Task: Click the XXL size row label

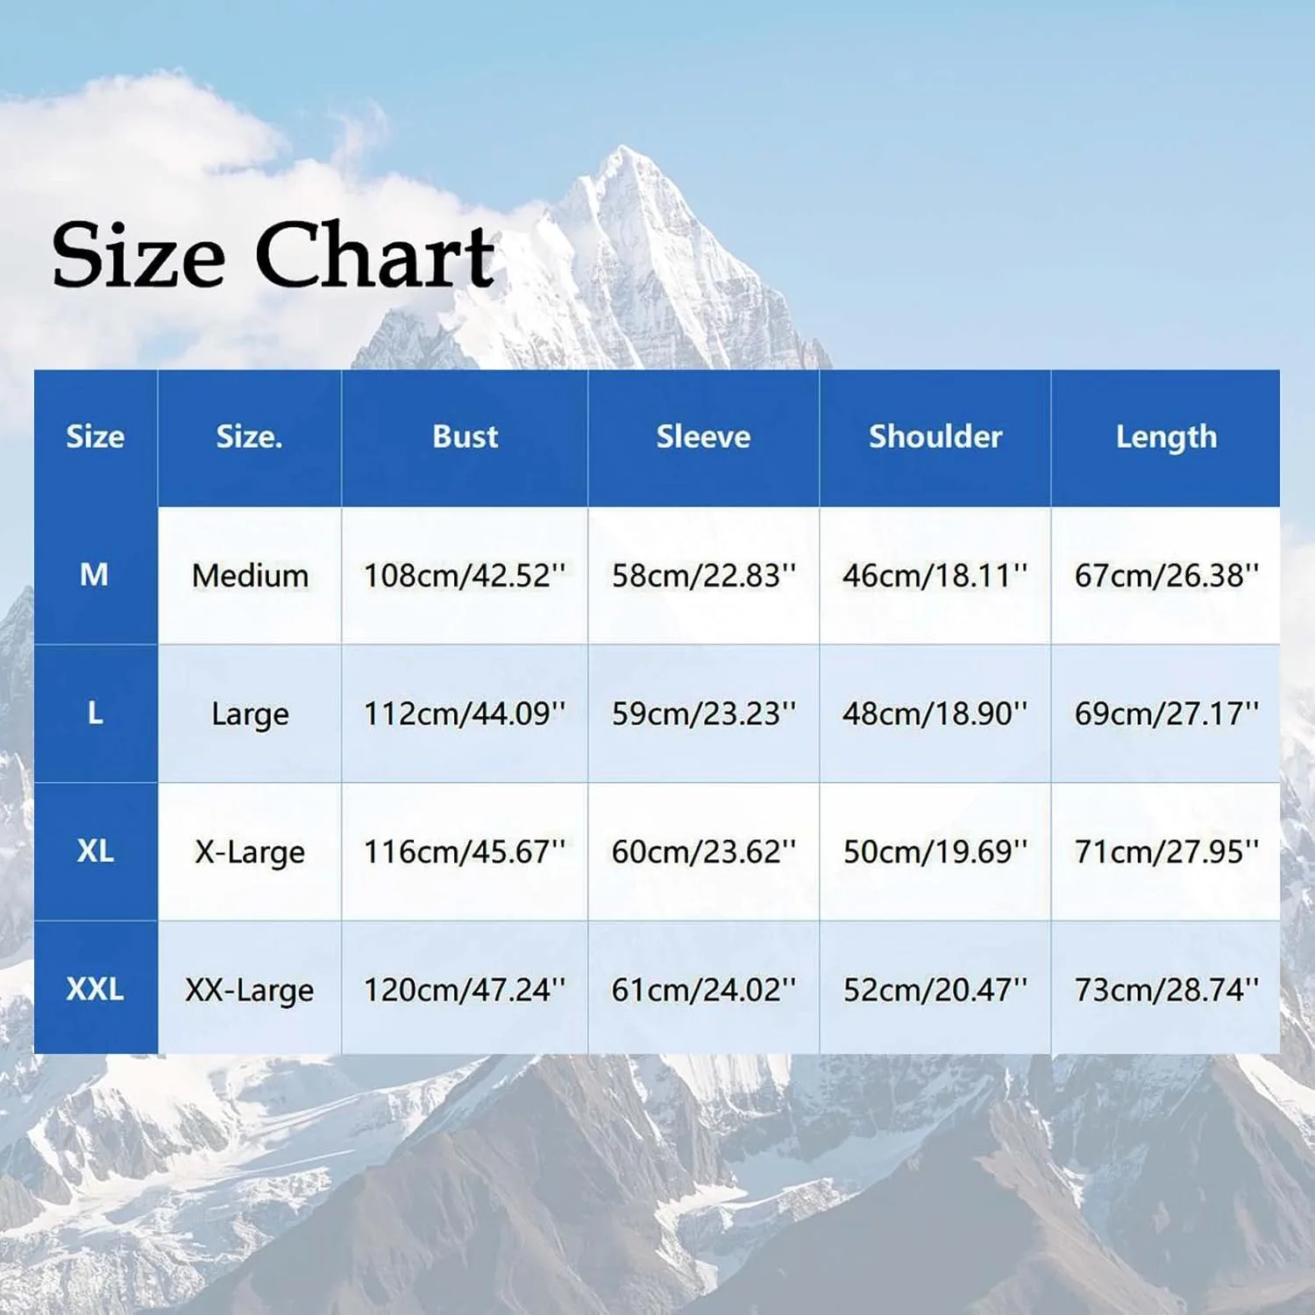Action: [x=95, y=989]
